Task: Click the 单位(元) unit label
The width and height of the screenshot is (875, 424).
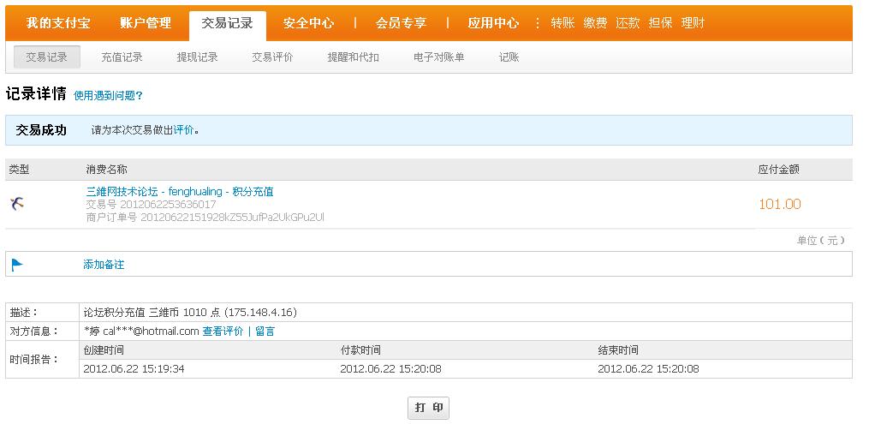Action: tap(821, 241)
